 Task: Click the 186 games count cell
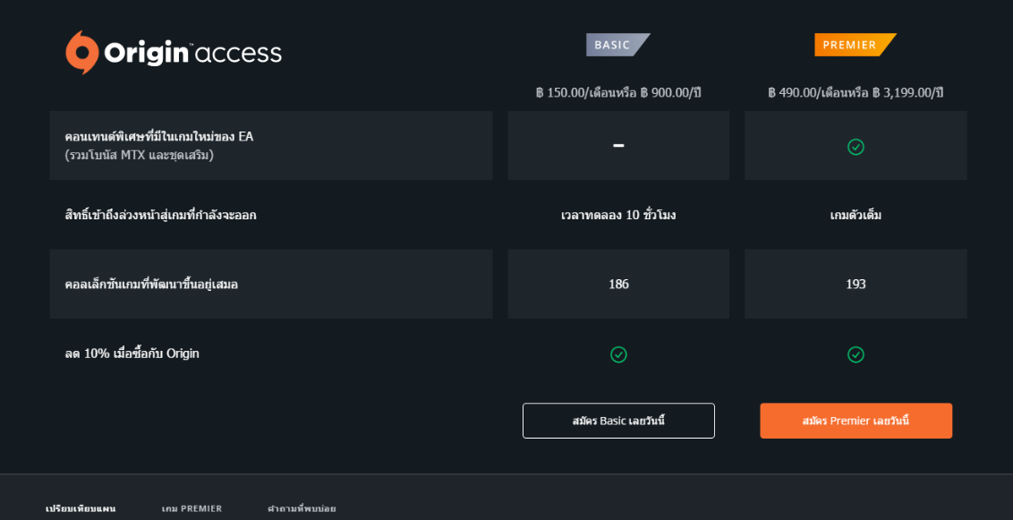(618, 284)
